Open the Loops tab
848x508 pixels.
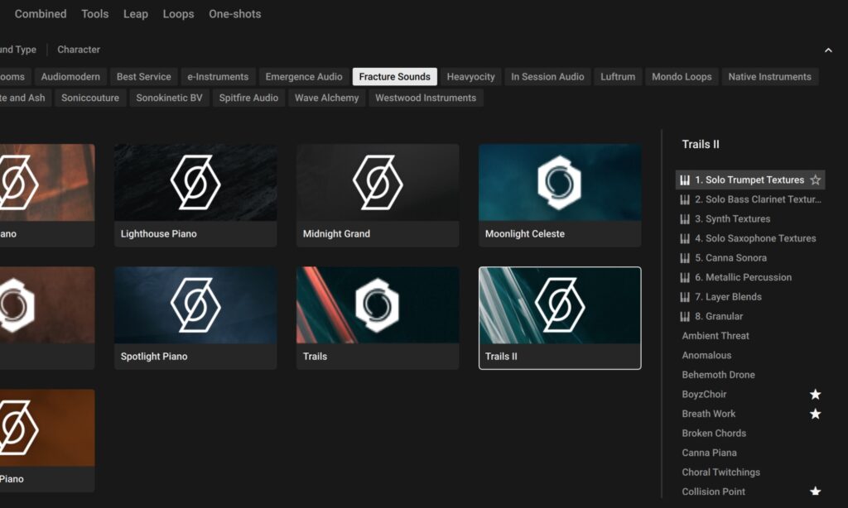click(178, 14)
